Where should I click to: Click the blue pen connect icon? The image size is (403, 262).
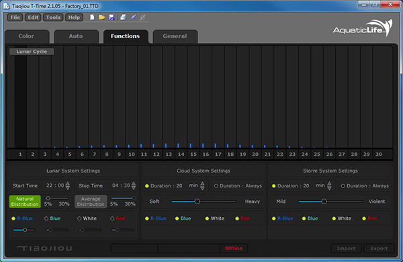(133, 17)
